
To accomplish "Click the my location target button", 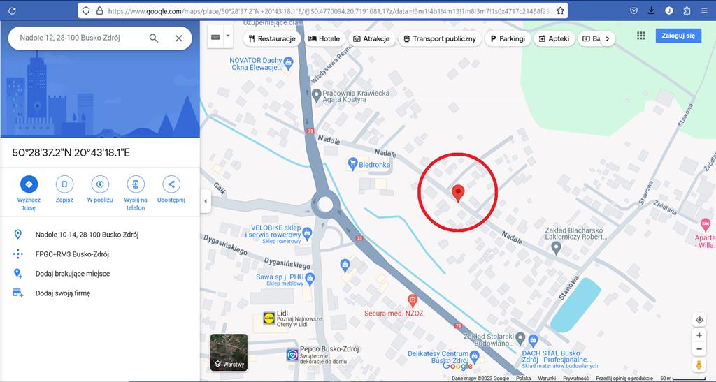I will point(699,320).
